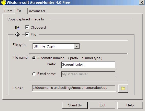
Task: Select Automatic naming radio button
Action: 34,58
